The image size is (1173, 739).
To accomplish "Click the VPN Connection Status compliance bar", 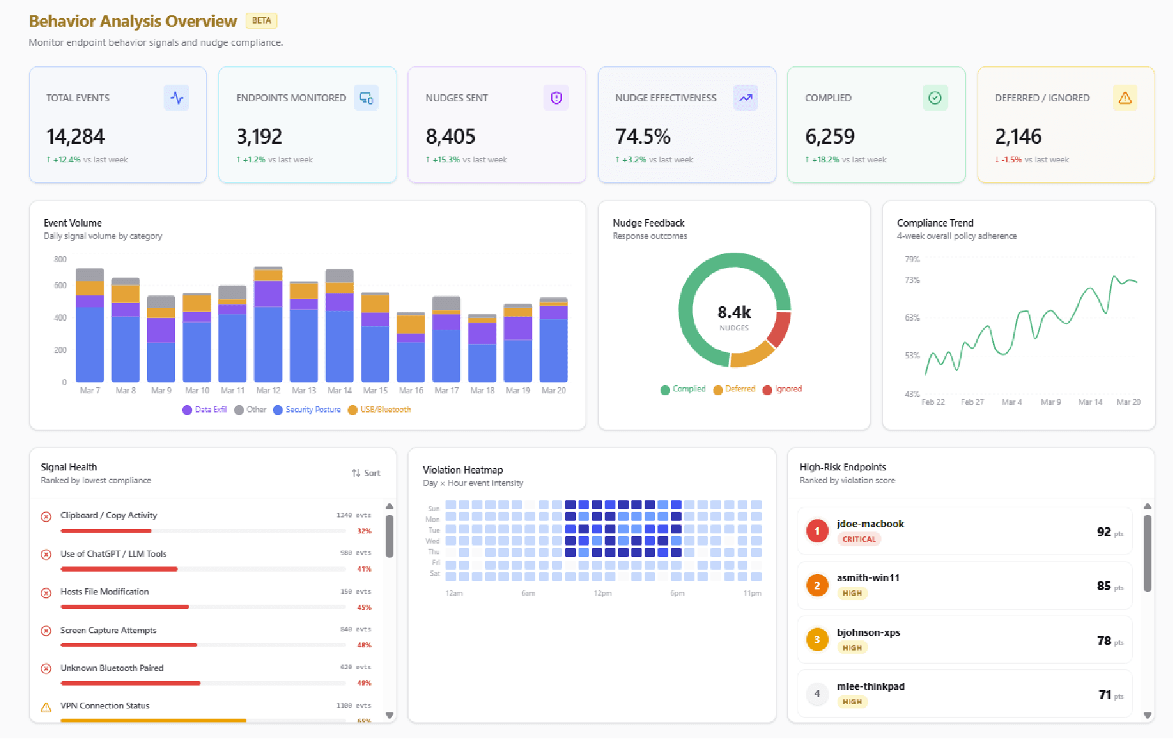I will (x=204, y=721).
